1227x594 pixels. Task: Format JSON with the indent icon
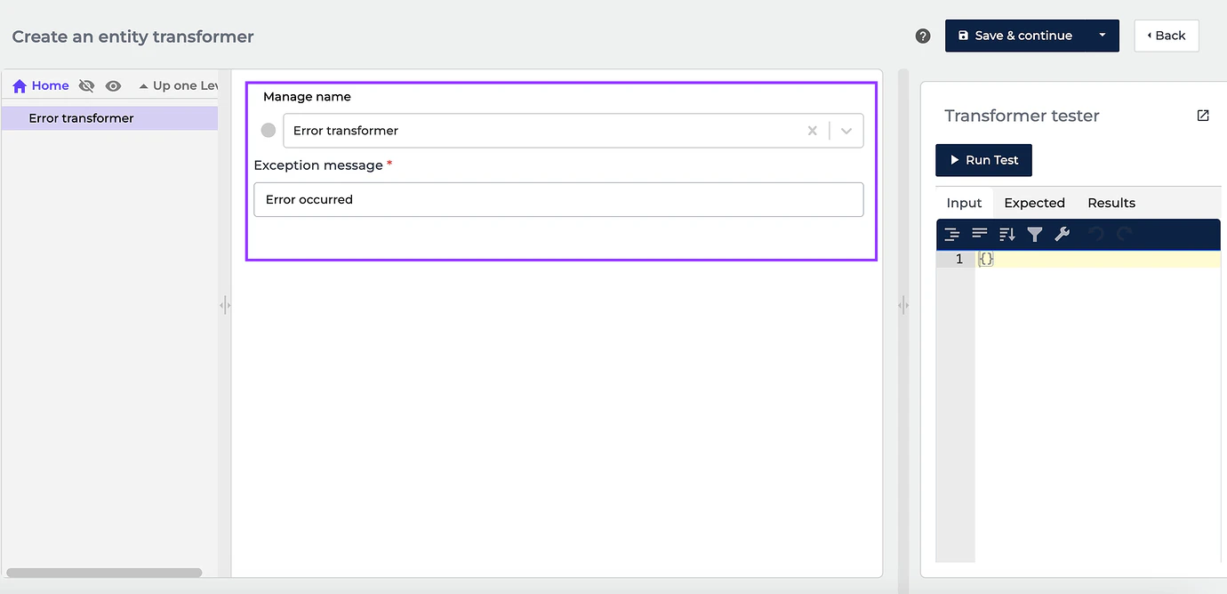coord(951,235)
